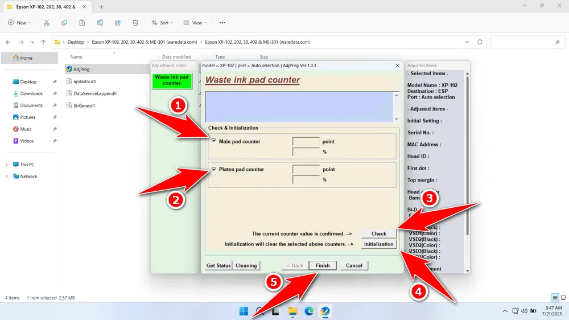Open the View dropdown
The image size is (569, 320).
pyautogui.click(x=195, y=23)
